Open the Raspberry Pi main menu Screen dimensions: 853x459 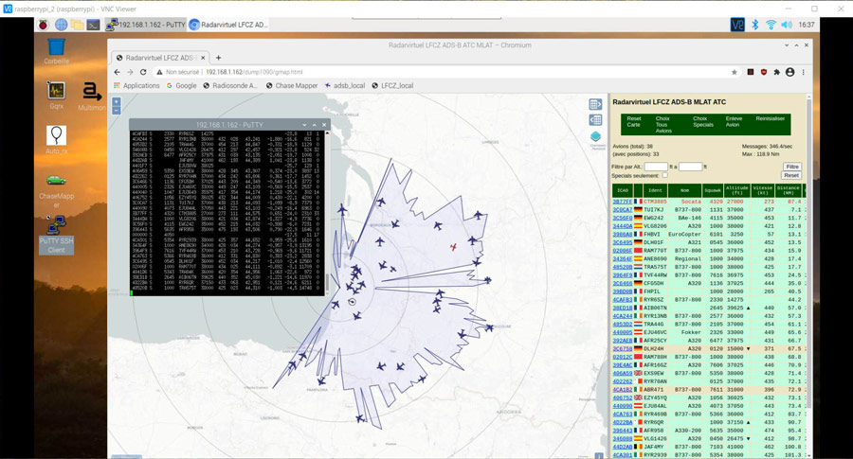point(43,25)
